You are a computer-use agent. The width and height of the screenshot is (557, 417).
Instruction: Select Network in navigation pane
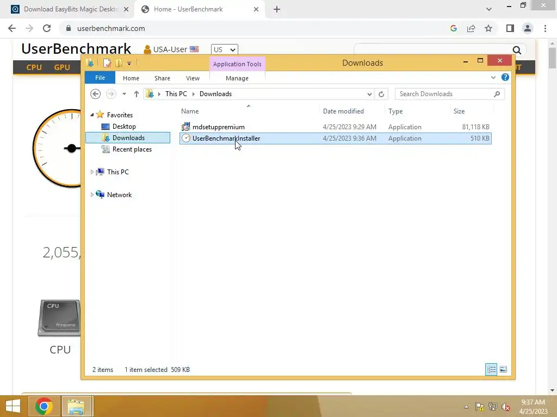coord(119,195)
